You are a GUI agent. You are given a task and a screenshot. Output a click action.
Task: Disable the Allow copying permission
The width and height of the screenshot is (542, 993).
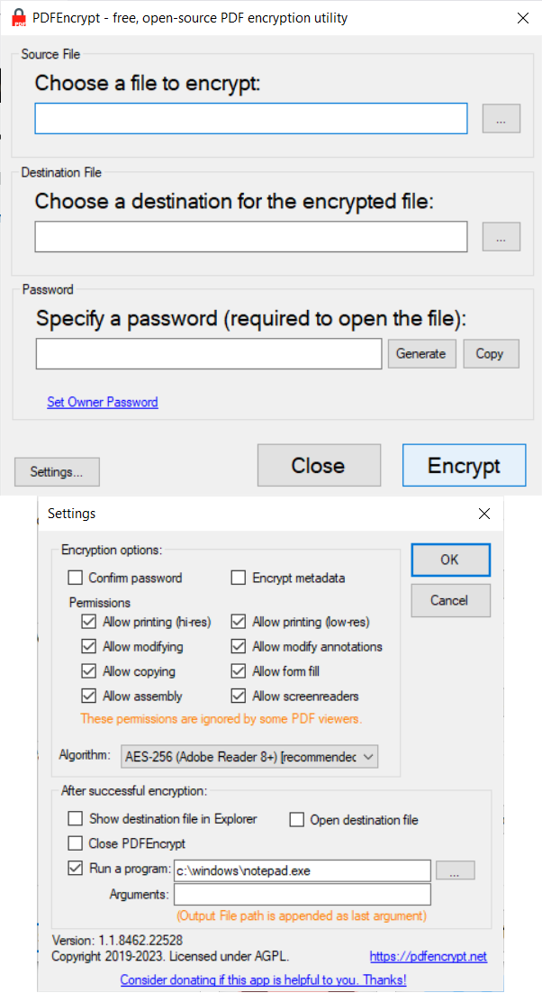[89, 670]
